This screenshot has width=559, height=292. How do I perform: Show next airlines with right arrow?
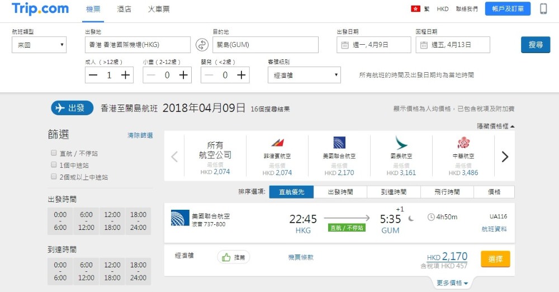[x=505, y=157]
